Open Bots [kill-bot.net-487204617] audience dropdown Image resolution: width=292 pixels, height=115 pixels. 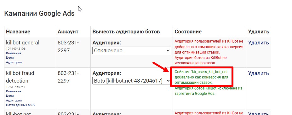[131, 81]
